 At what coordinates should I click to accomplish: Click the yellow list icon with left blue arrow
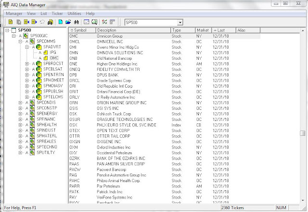tap(26, 22)
